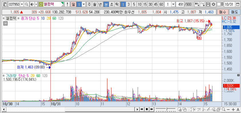Open the stock code history dropdown arrow

(22, 4)
